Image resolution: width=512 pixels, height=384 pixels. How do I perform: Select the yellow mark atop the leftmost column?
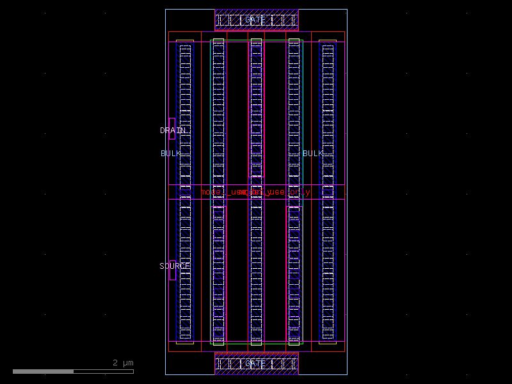click(184, 40)
